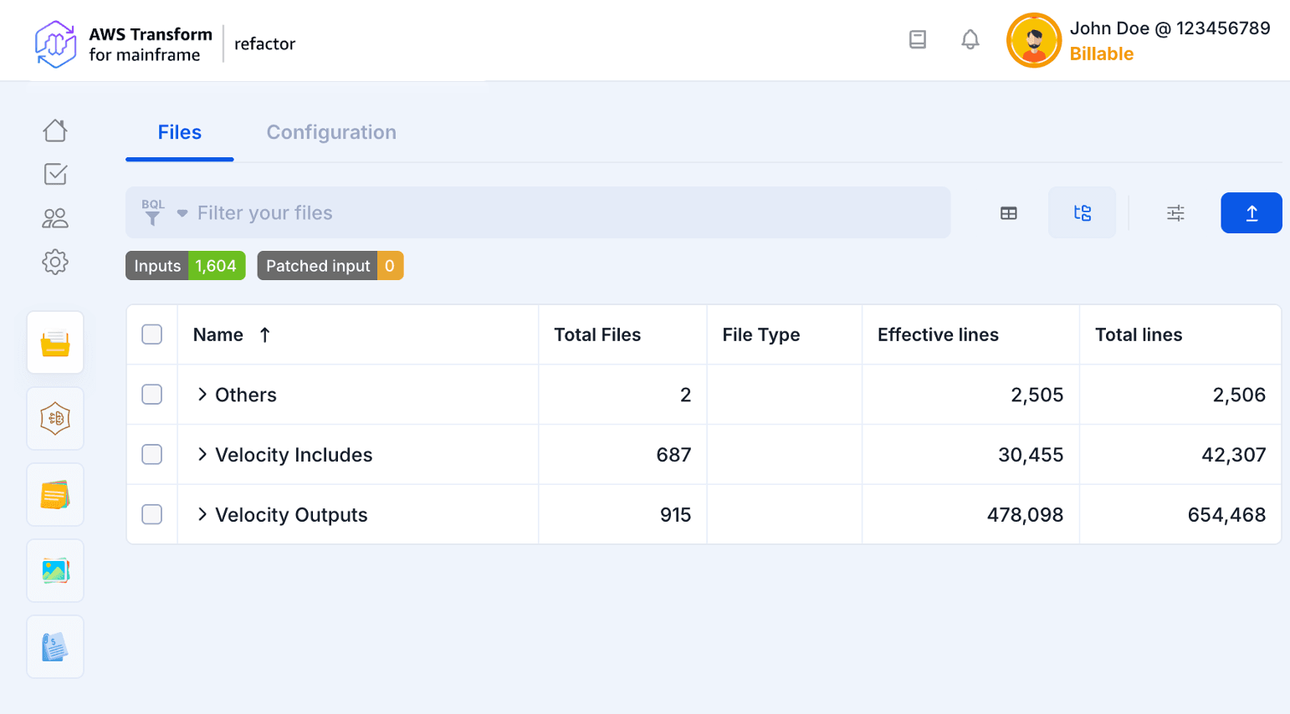Viewport: 1290px width, 714px height.
Task: Click the home icon in sidebar
Action: 55,130
